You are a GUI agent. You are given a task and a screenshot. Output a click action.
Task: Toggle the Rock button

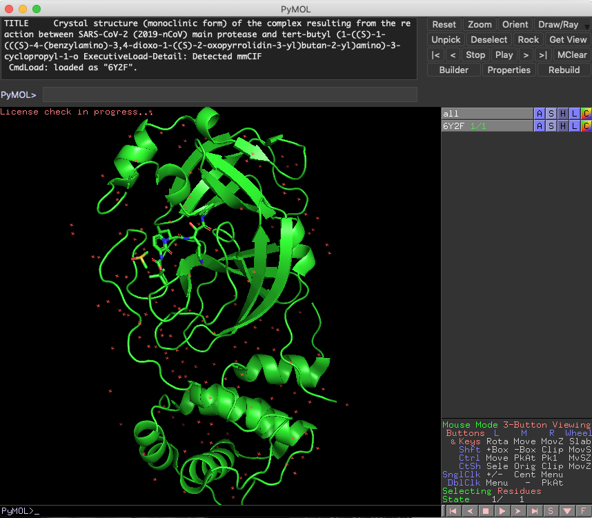click(x=529, y=39)
